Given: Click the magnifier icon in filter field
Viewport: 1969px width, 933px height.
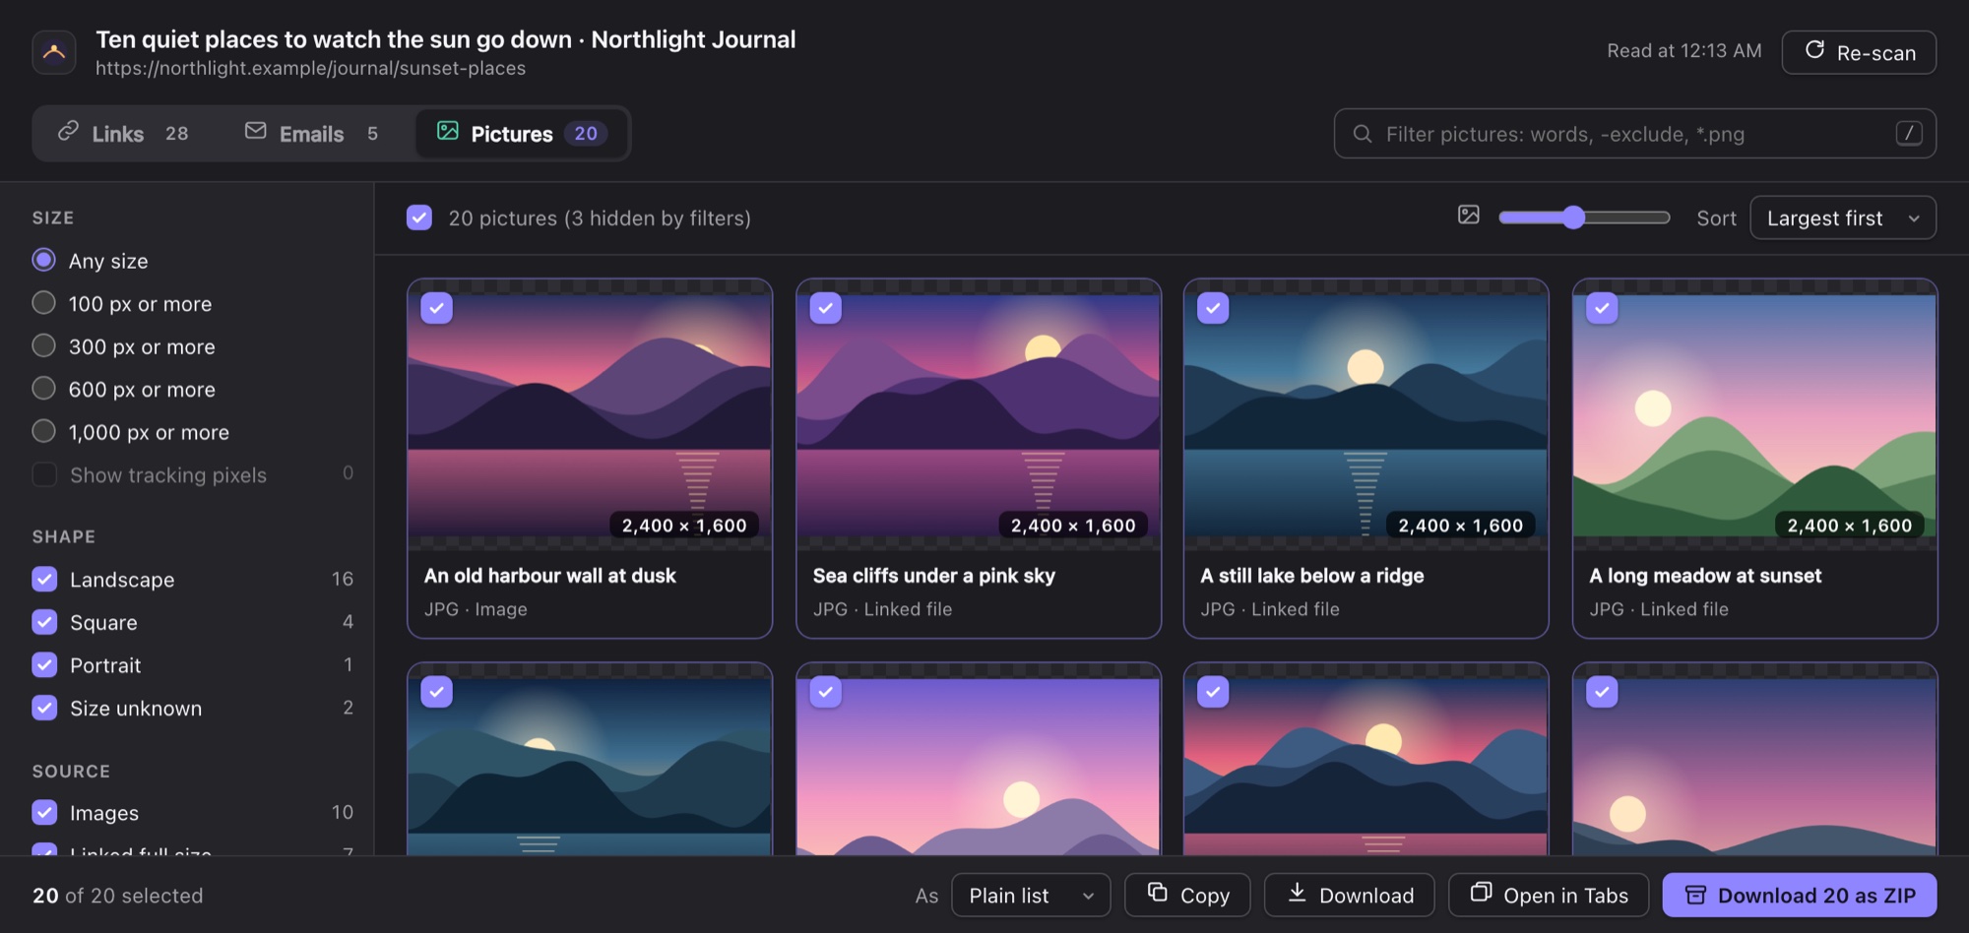Looking at the screenshot, I should point(1363,134).
